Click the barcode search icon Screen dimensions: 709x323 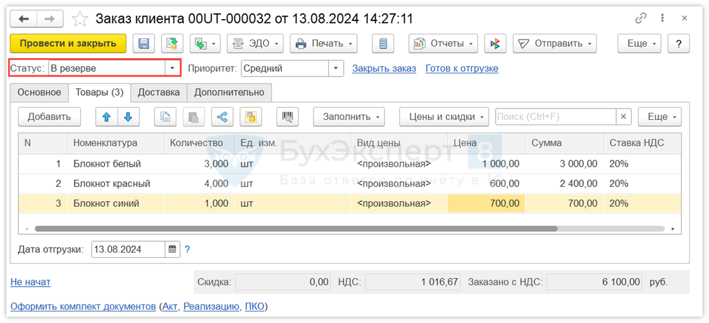coord(287,117)
